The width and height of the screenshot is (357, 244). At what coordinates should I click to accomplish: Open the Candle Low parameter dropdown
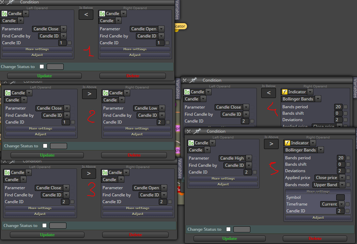tap(162, 108)
